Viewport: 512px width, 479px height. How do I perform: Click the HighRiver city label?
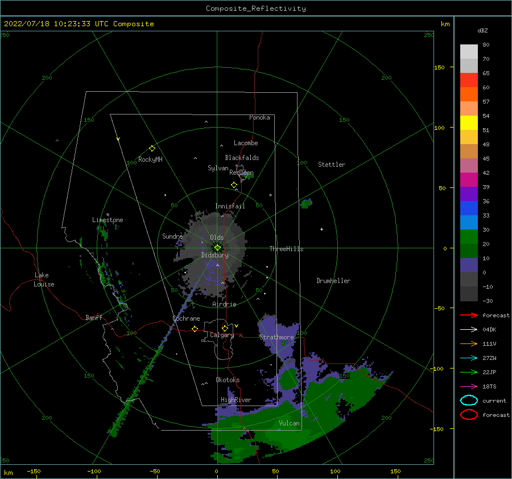pyautogui.click(x=236, y=400)
